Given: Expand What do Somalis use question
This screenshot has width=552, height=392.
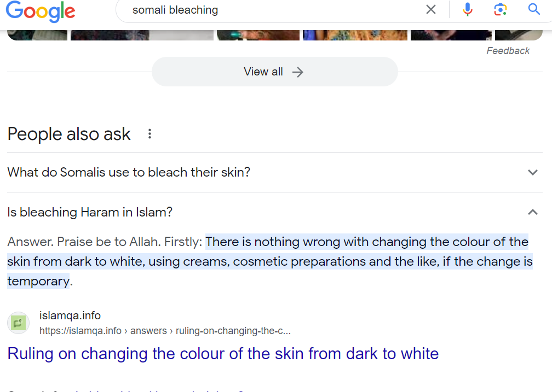Looking at the screenshot, I should click(x=274, y=172).
